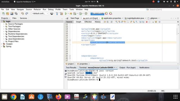Open Firefox from the dock
This screenshot has height=101, width=180.
click(58, 97)
